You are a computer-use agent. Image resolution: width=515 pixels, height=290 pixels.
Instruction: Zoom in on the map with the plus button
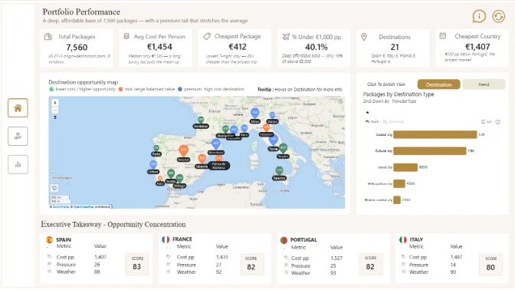pyautogui.click(x=55, y=103)
